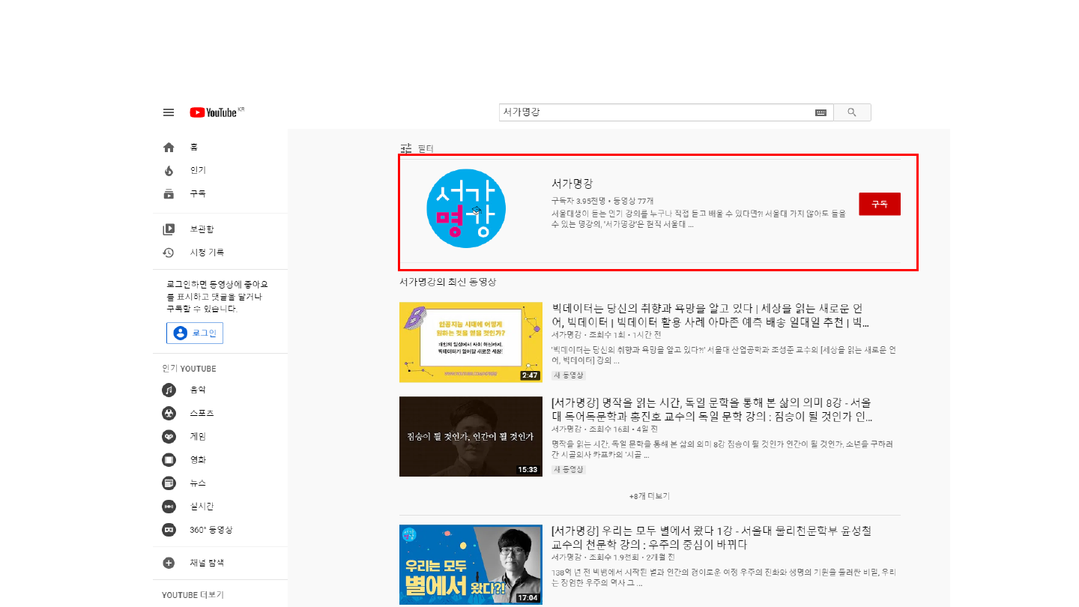Screen dimensions: 1079x607
Task: Open the 필터 (Filter) options
Action: tap(417, 149)
